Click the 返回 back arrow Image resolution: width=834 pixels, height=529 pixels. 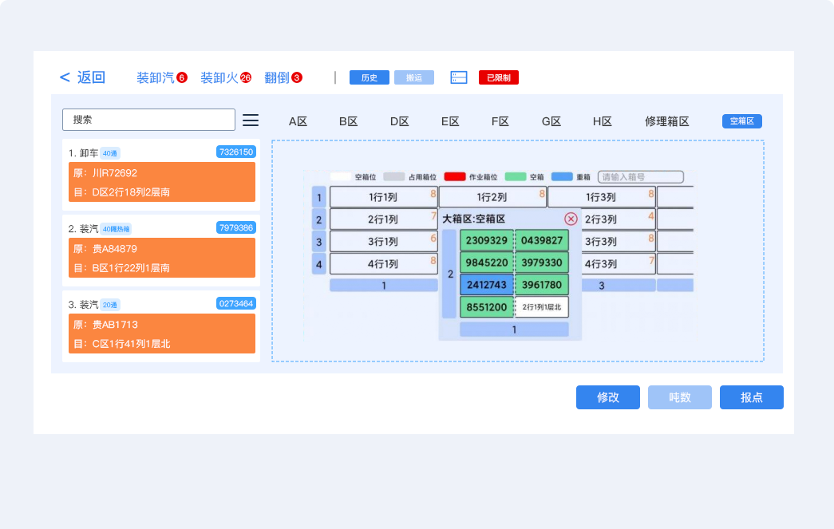point(65,77)
